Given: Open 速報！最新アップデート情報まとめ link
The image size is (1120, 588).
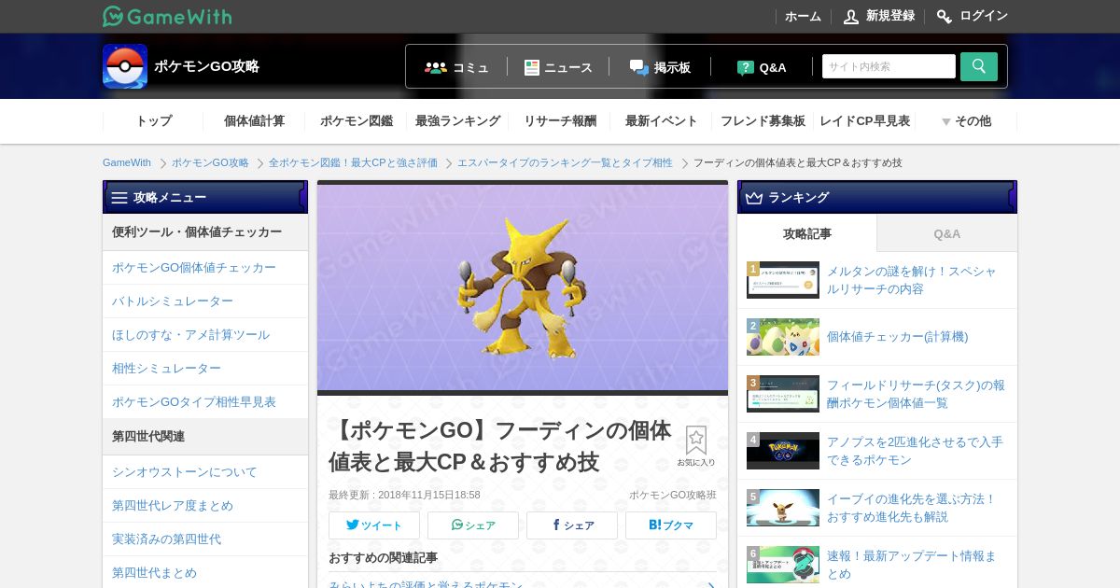Looking at the screenshot, I should click(912, 565).
